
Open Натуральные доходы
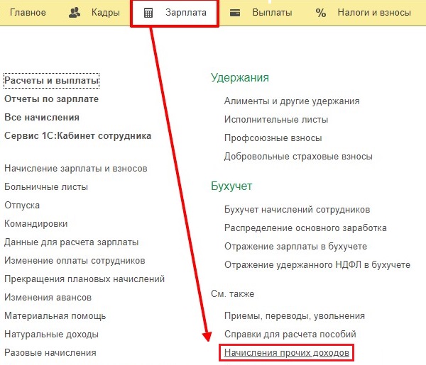tap(51, 335)
